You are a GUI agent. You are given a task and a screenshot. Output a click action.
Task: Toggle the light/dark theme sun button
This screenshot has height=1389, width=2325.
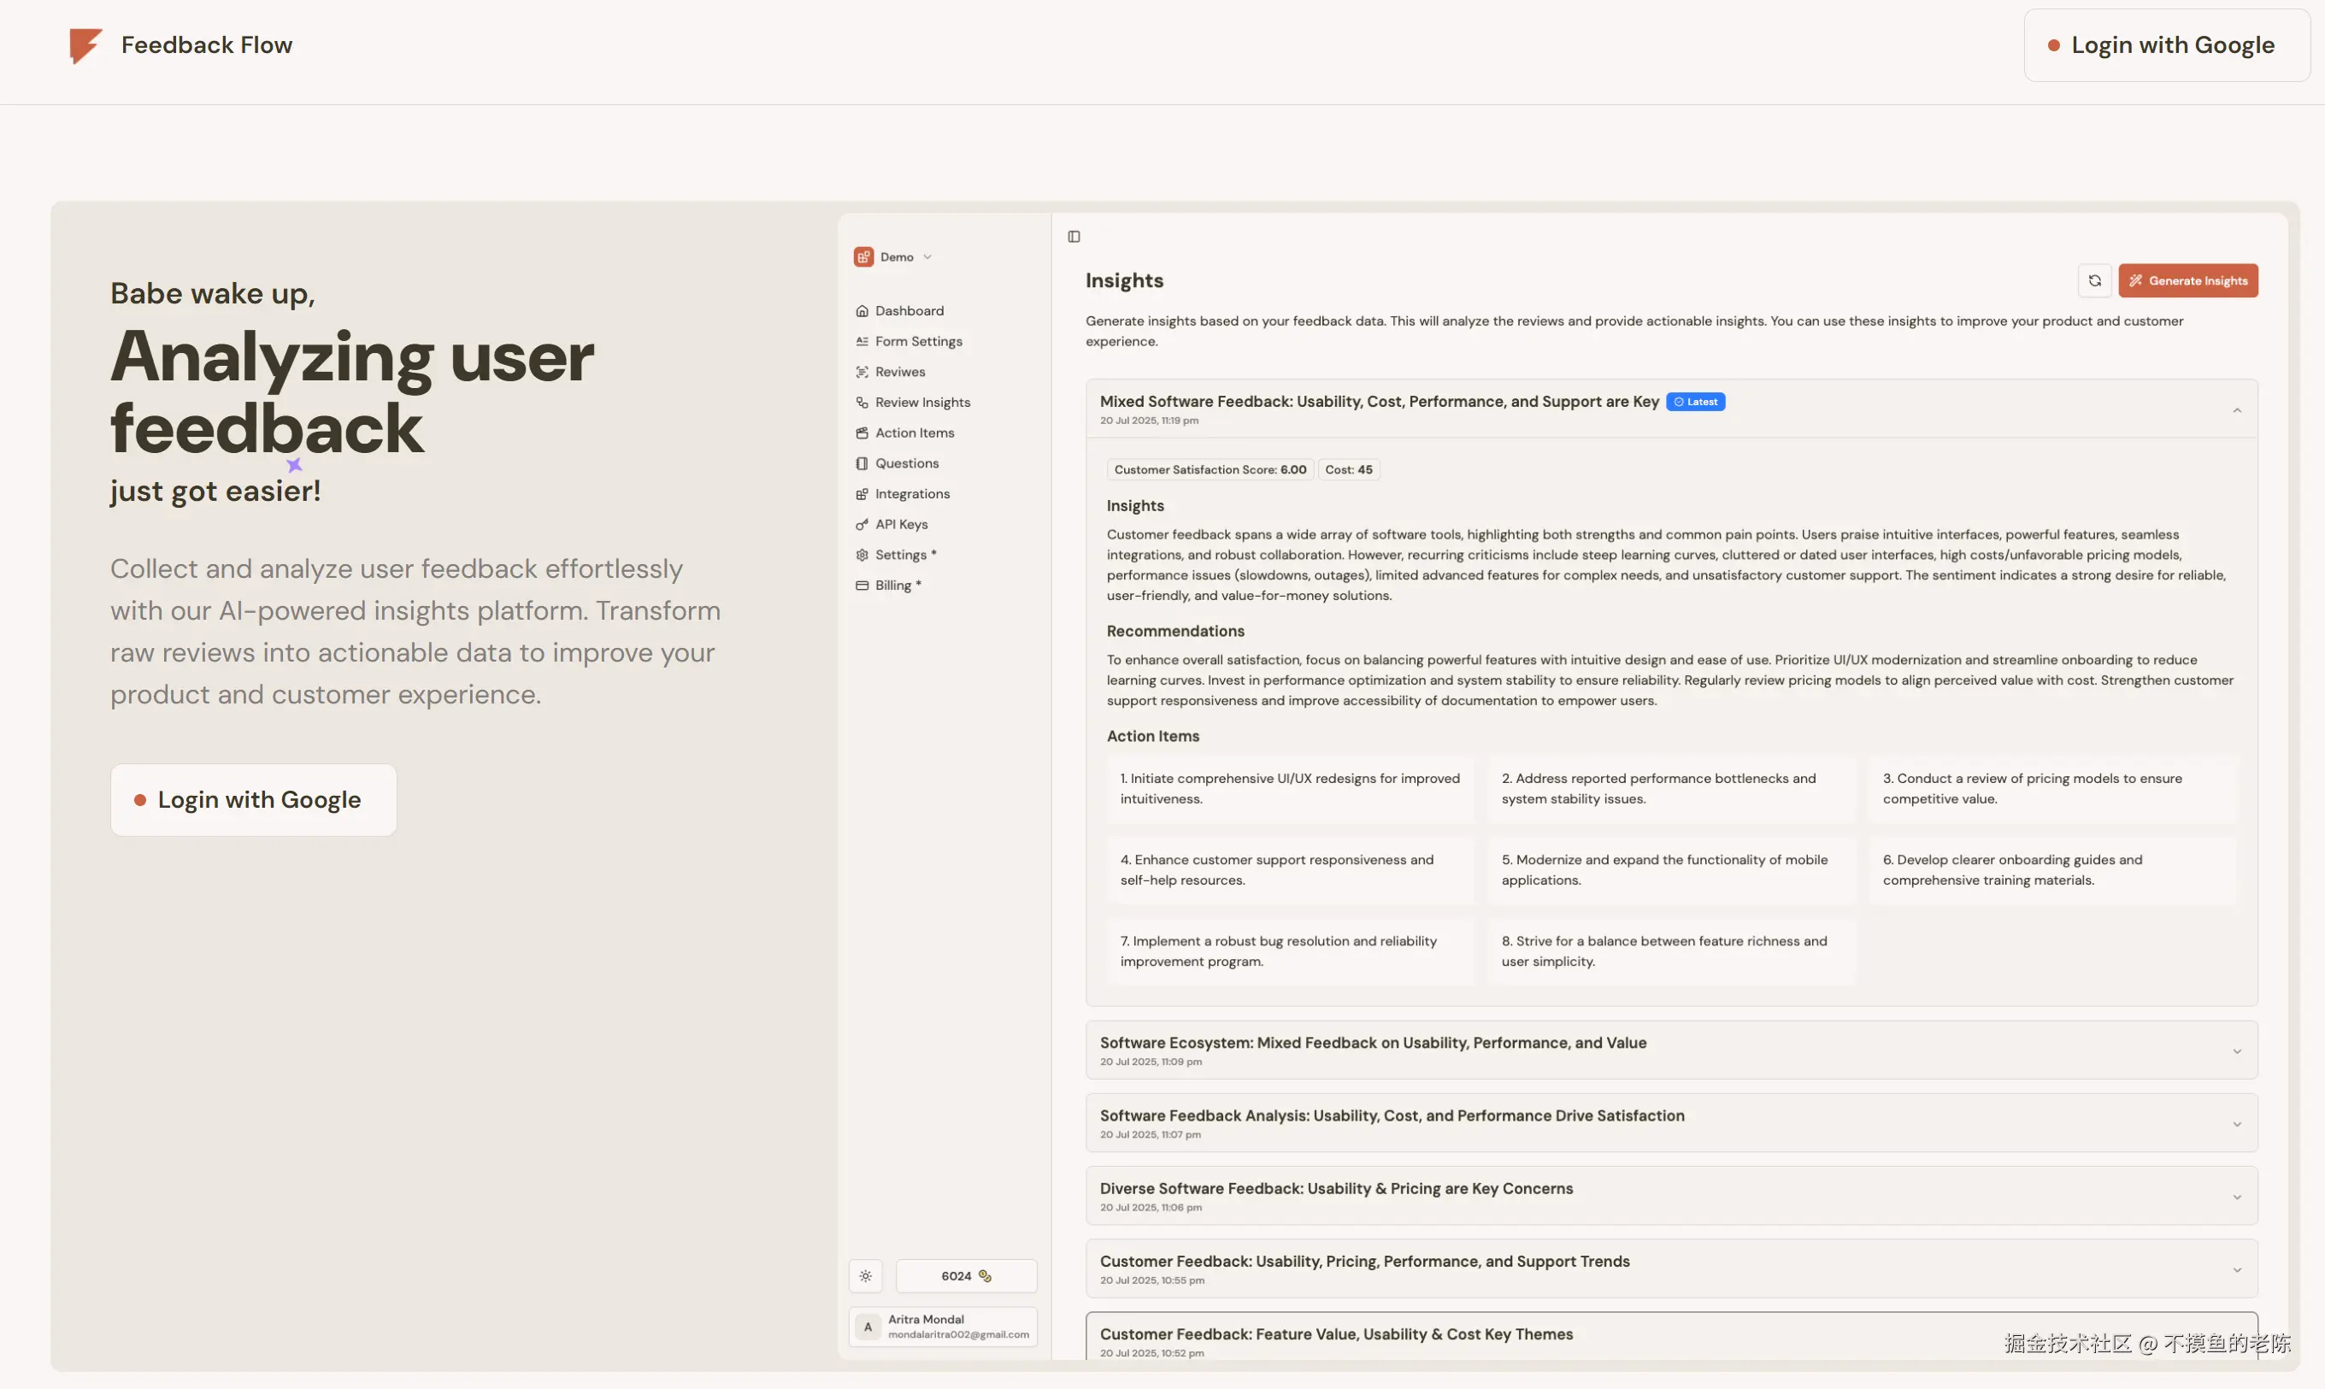866,1276
